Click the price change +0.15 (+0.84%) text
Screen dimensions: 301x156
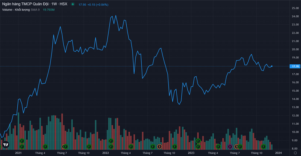coord(98,5)
